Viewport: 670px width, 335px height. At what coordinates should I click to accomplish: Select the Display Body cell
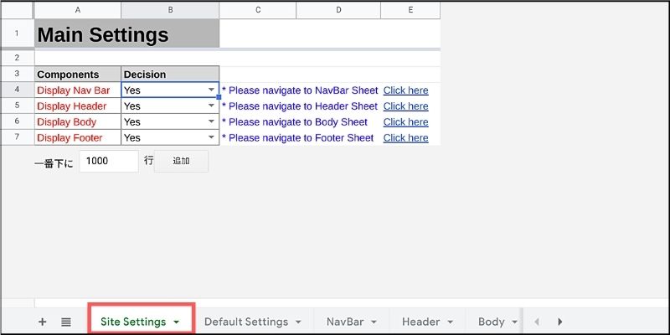pyautogui.click(x=78, y=121)
